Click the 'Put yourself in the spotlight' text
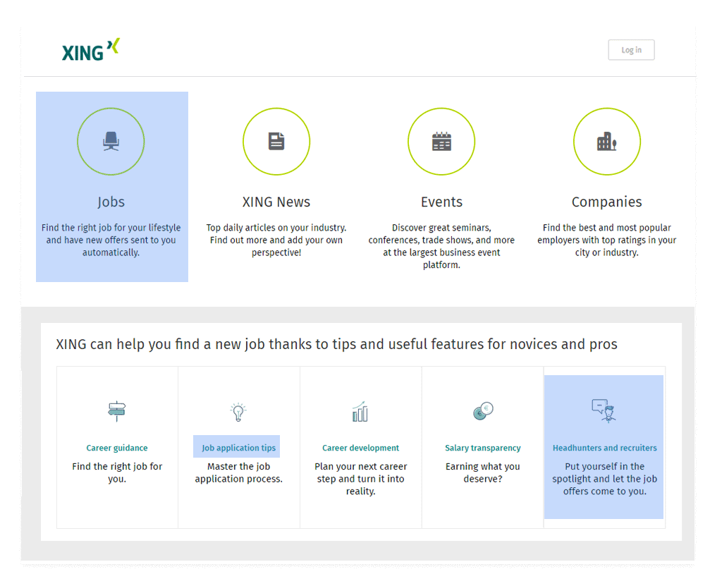The height and width of the screenshot is (586, 710). pyautogui.click(x=604, y=479)
